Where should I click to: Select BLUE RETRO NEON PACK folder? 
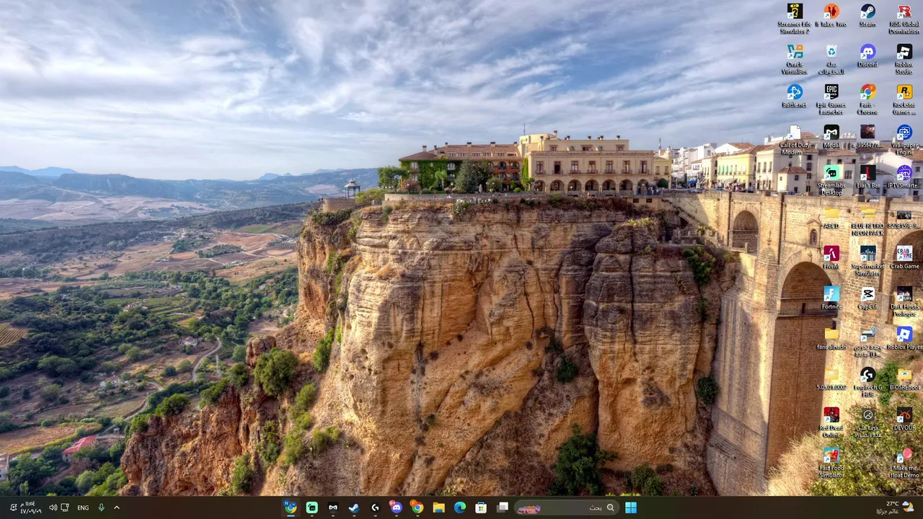867,220
